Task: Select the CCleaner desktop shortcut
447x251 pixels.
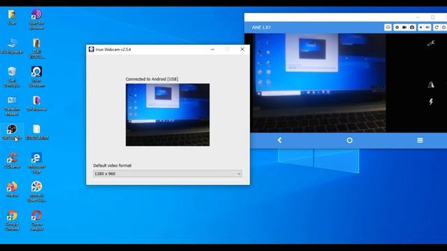Action: coord(12,161)
